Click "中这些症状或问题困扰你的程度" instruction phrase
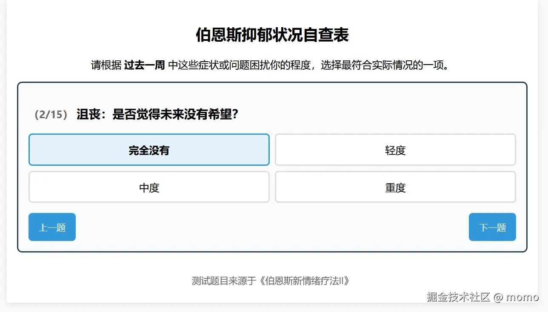 tap(238, 65)
